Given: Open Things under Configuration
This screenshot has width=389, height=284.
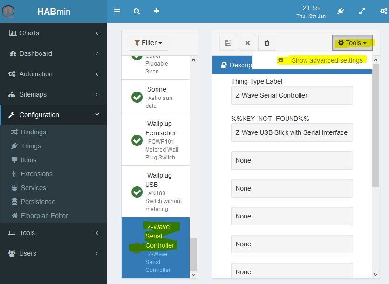Looking at the screenshot, I should [31, 146].
